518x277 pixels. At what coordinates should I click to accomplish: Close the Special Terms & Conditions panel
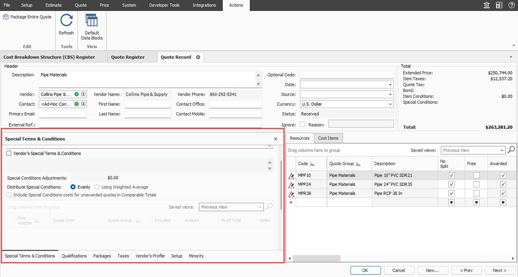[x=275, y=139]
